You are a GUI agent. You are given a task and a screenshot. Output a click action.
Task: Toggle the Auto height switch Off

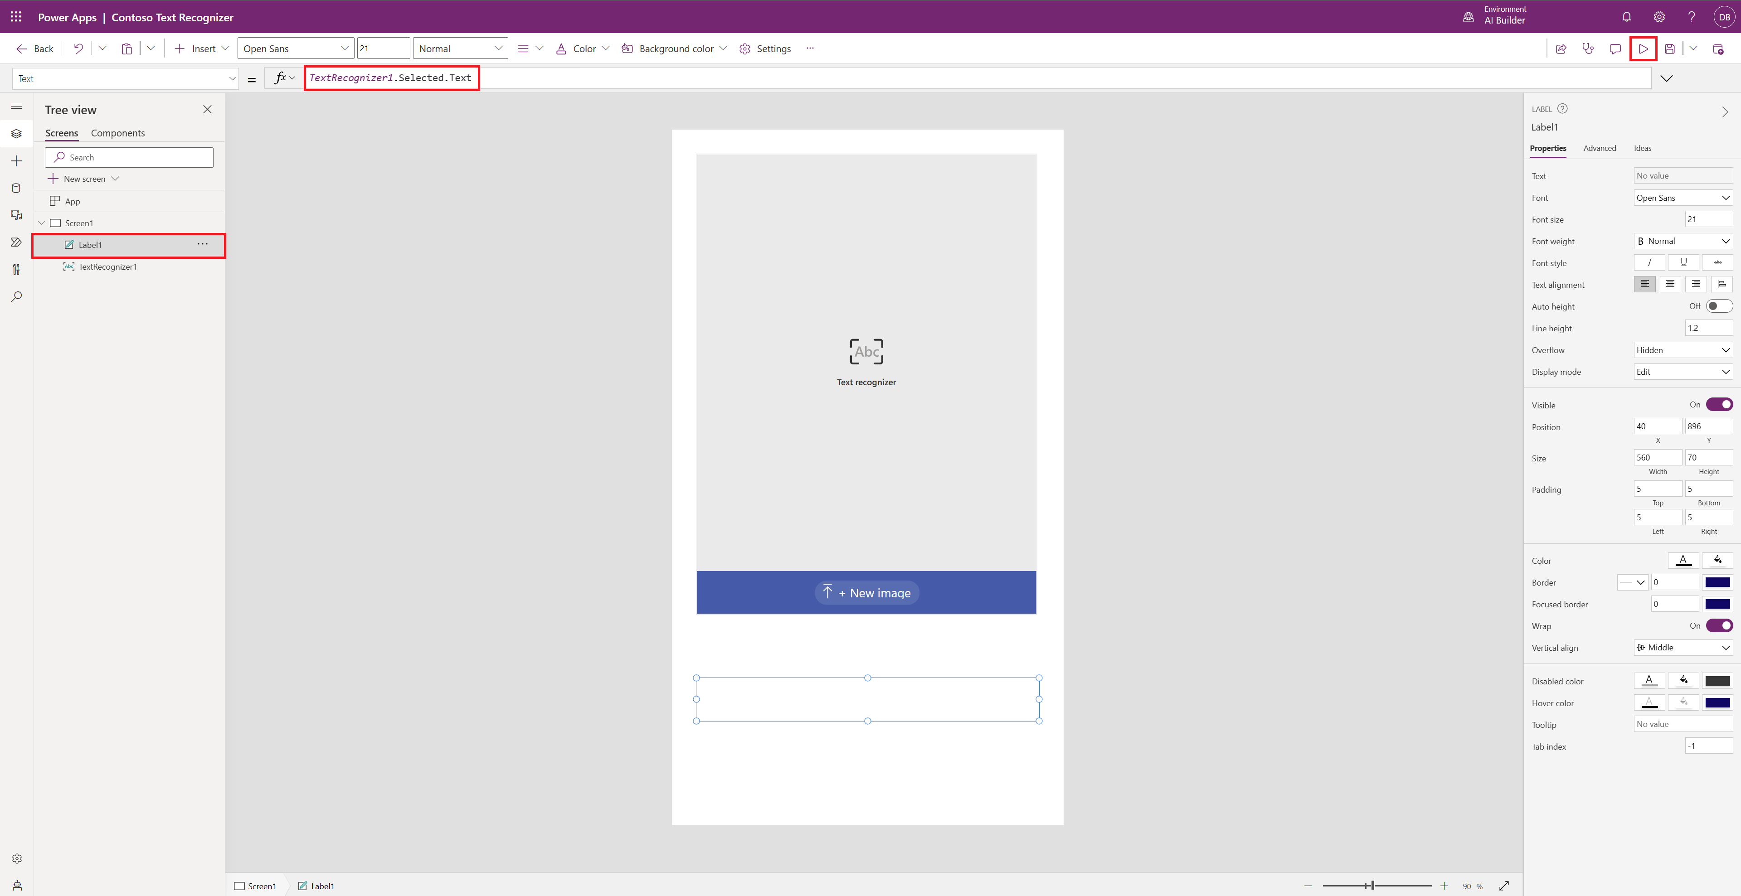coord(1718,305)
